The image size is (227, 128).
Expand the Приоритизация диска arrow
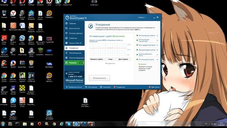click(x=157, y=50)
